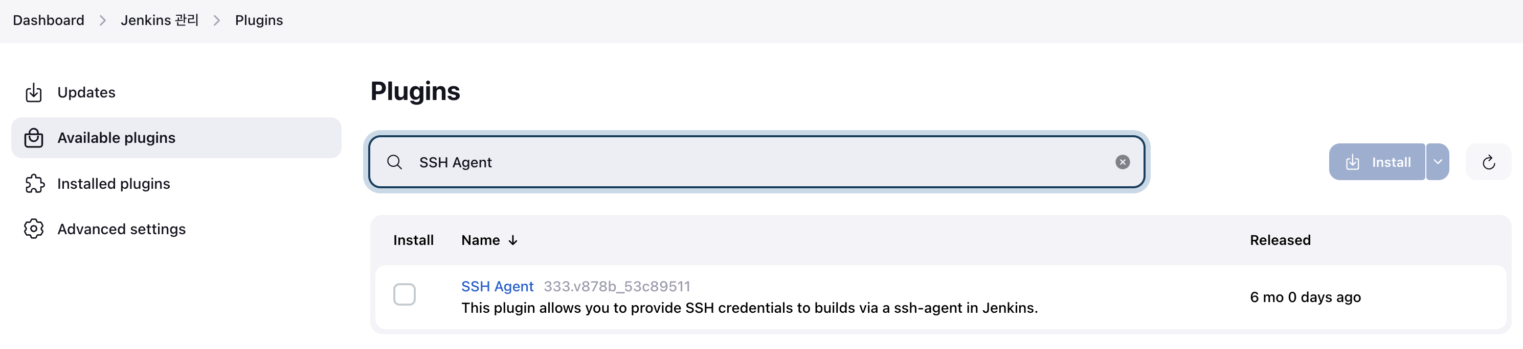Navigate to Jenkins 관리 breadcrumb
The width and height of the screenshot is (1523, 349).
[x=159, y=19]
